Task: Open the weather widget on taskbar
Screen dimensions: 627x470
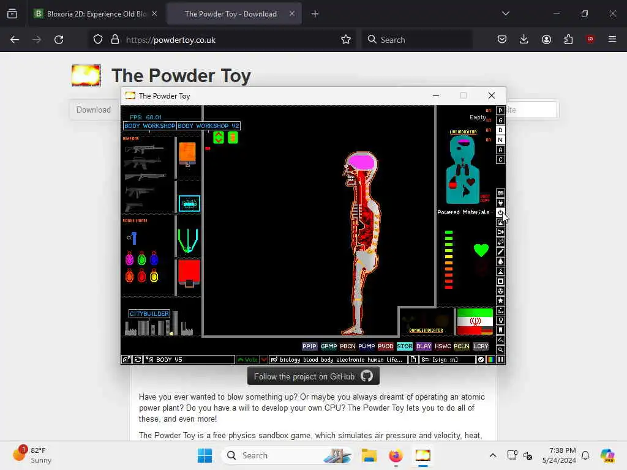Action: [x=33, y=455]
